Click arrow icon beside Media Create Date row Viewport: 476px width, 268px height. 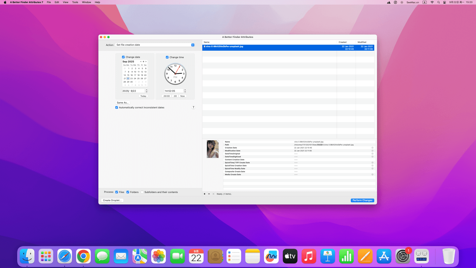coord(373,175)
